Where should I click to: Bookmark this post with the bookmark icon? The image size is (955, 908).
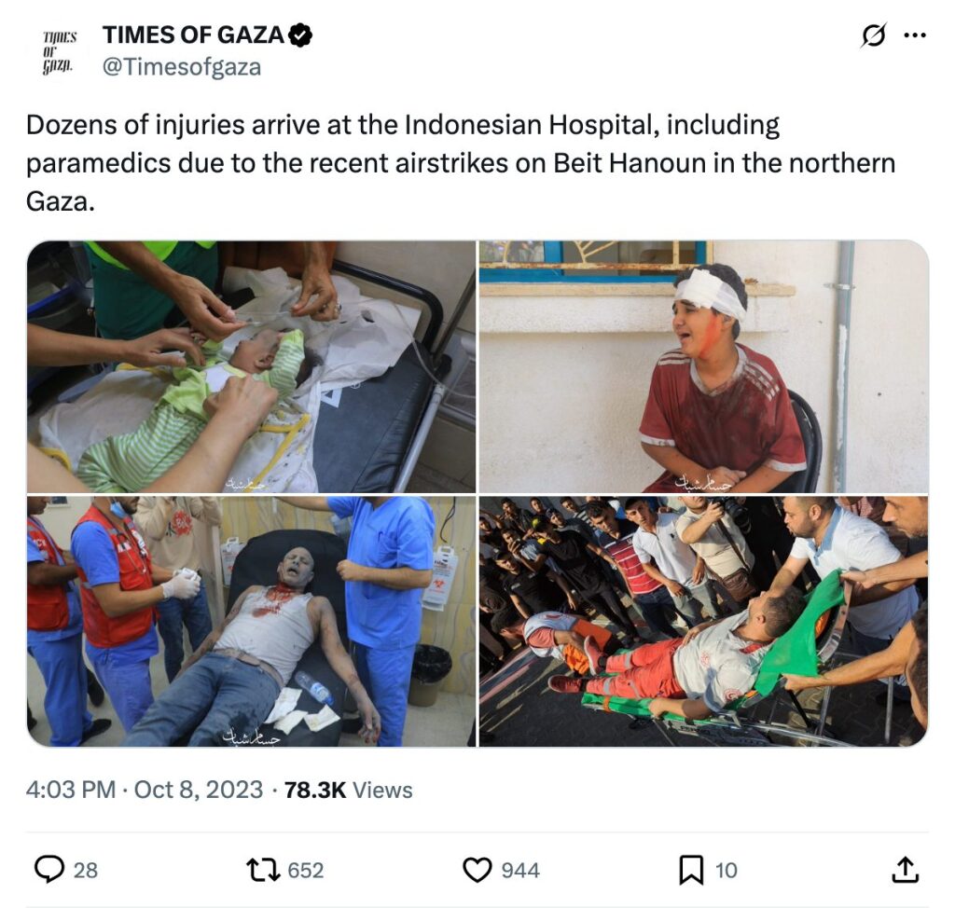691,870
